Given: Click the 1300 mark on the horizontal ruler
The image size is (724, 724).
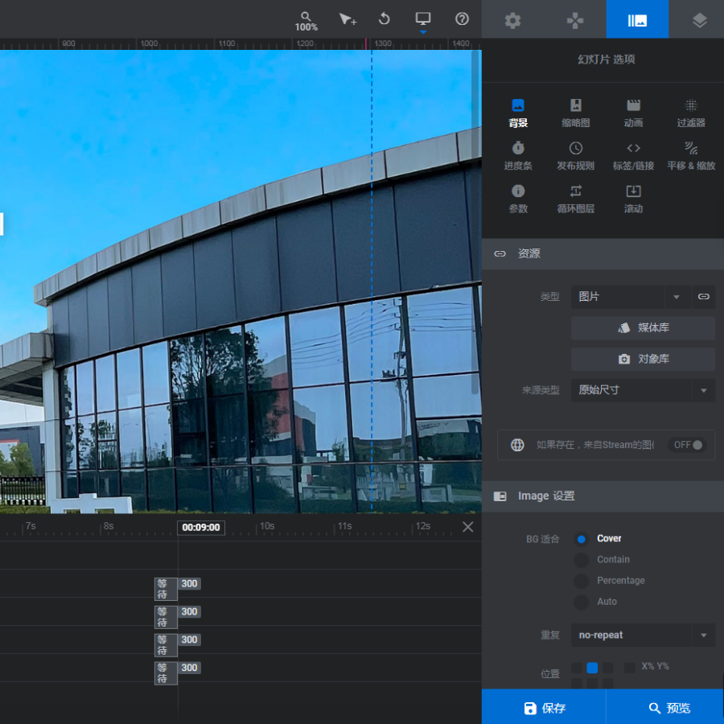Looking at the screenshot, I should (383, 43).
